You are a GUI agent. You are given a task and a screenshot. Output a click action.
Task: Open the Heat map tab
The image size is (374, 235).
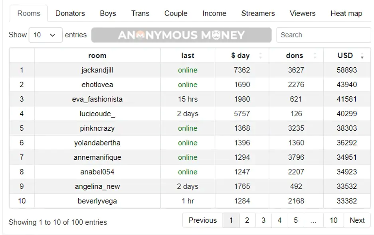point(346,13)
